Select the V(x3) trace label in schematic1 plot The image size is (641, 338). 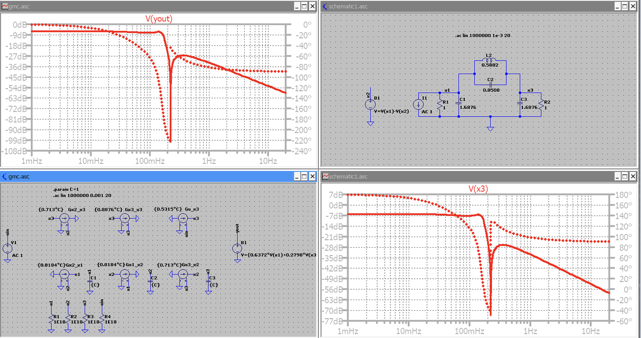click(x=479, y=188)
